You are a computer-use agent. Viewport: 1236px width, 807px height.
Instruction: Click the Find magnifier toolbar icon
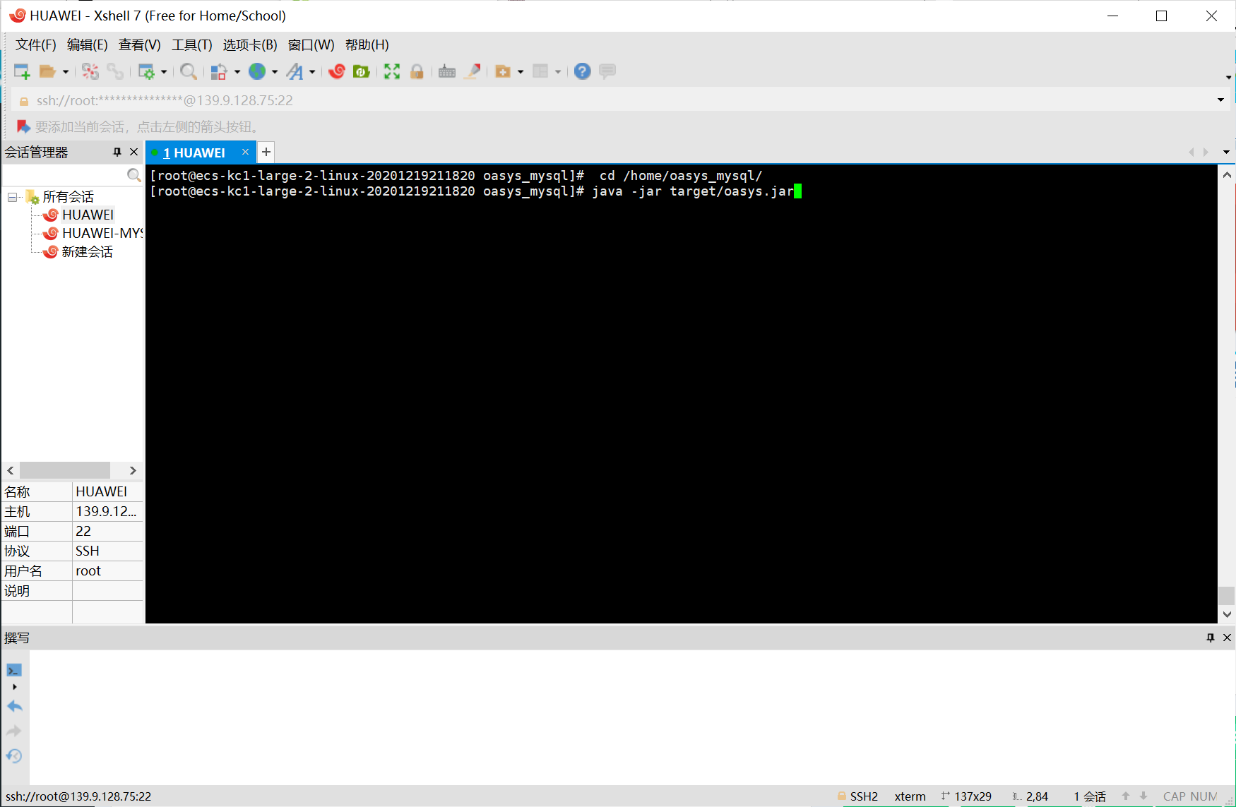pos(189,71)
